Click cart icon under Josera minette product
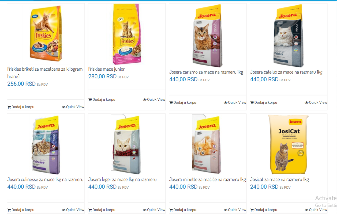The height and width of the screenshot is (214, 337). click(171, 210)
